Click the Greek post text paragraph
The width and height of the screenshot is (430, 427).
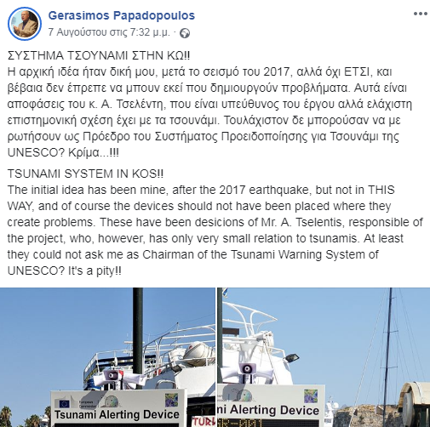[x=209, y=112]
